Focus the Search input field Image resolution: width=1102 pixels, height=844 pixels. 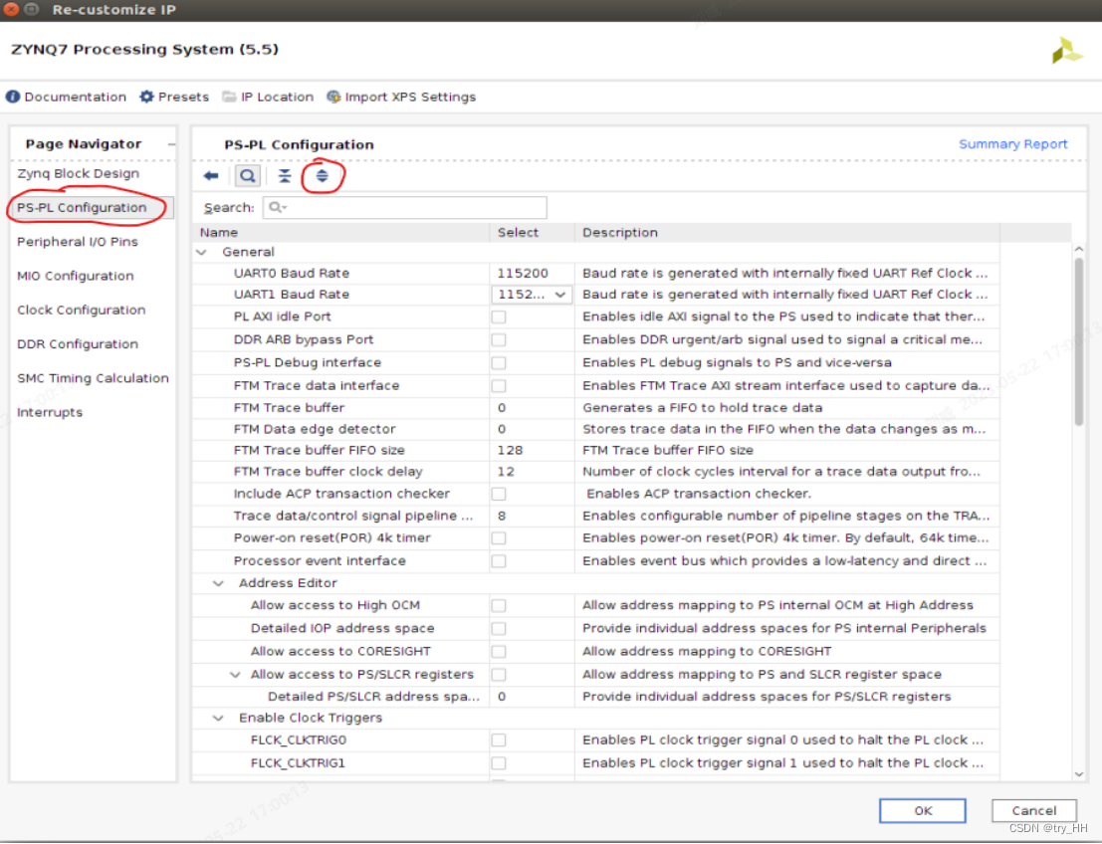405,207
